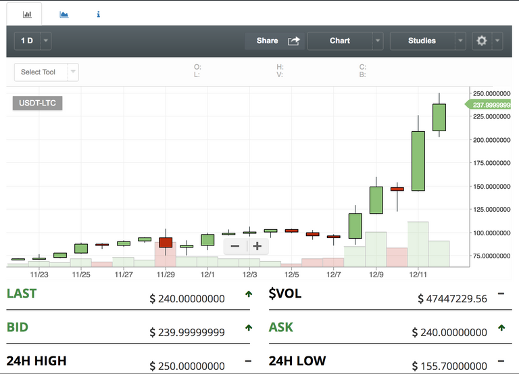Click the $ 250.00000000 high value
Screen dimensions: 519x374
187,366
